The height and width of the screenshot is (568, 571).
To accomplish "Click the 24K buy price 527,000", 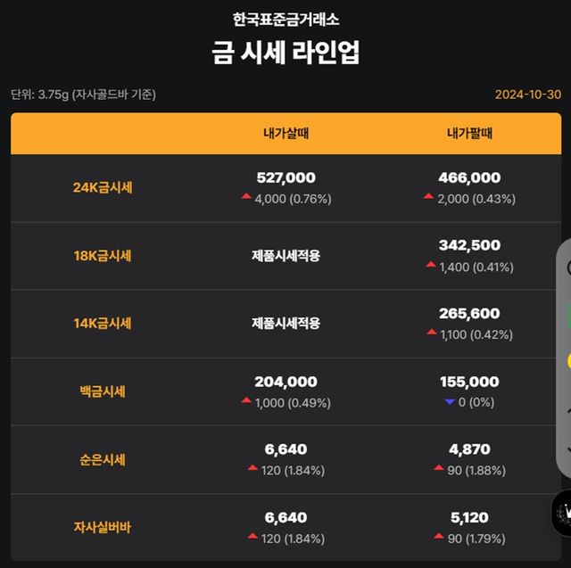I will pos(285,178).
